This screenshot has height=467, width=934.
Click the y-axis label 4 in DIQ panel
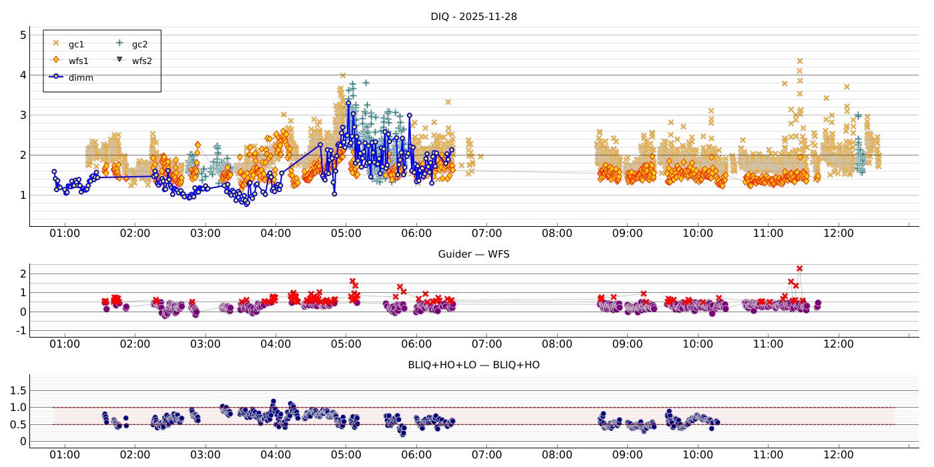click(23, 75)
